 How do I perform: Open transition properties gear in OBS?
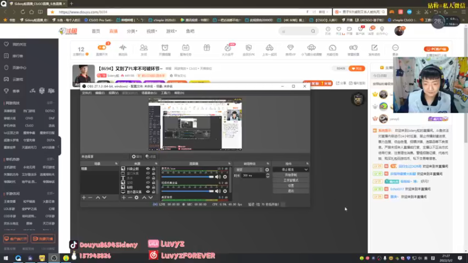click(267, 169)
